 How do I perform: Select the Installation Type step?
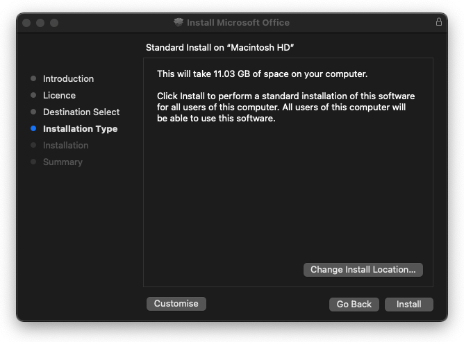(x=80, y=128)
